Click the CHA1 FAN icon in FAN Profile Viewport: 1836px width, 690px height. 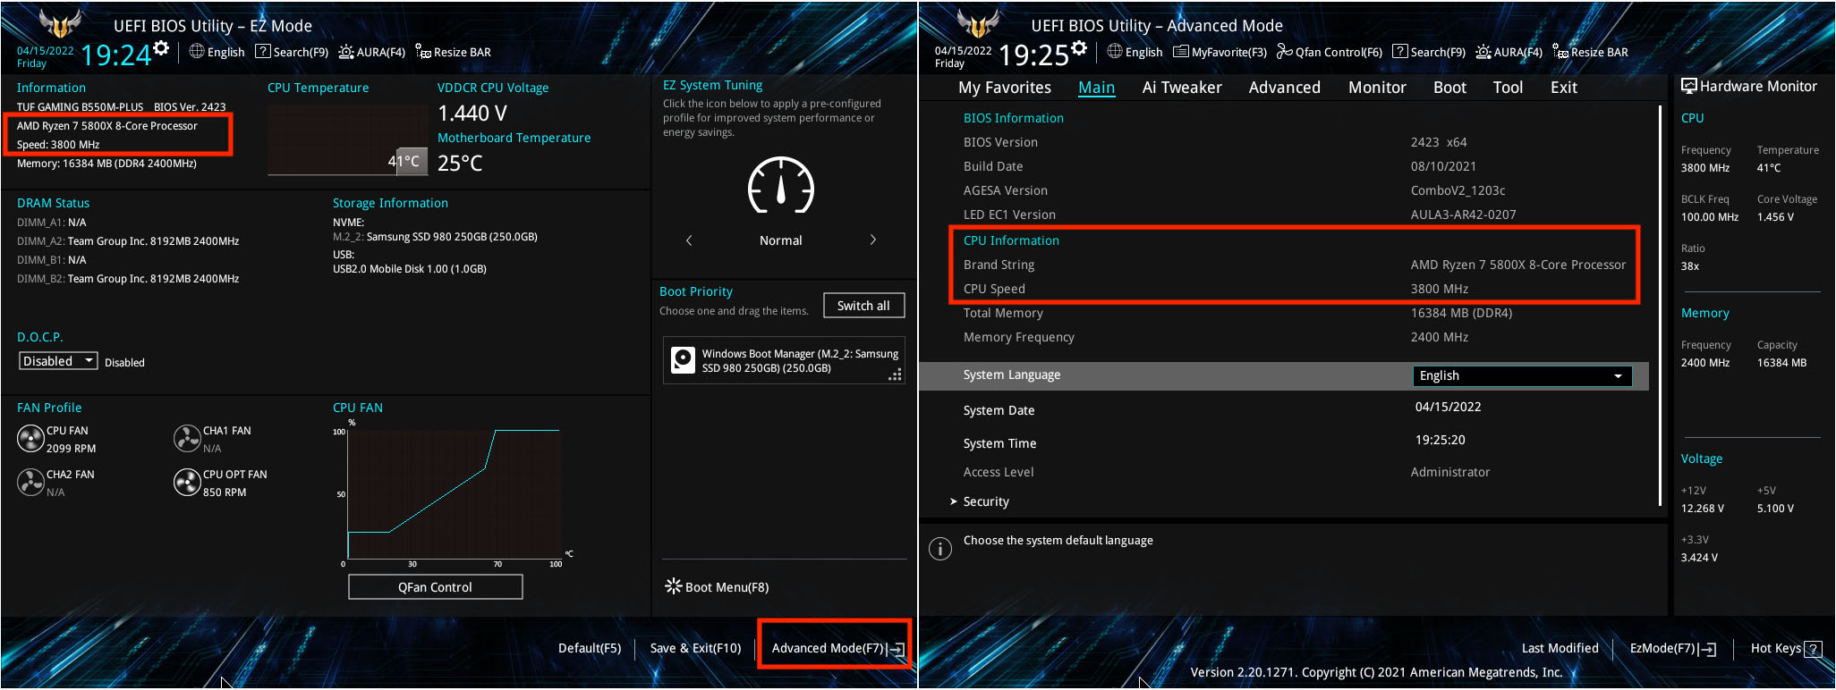pos(187,439)
